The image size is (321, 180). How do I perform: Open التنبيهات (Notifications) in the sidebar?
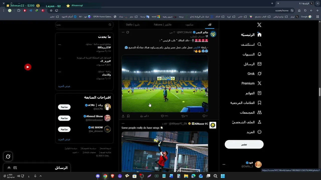(252, 54)
